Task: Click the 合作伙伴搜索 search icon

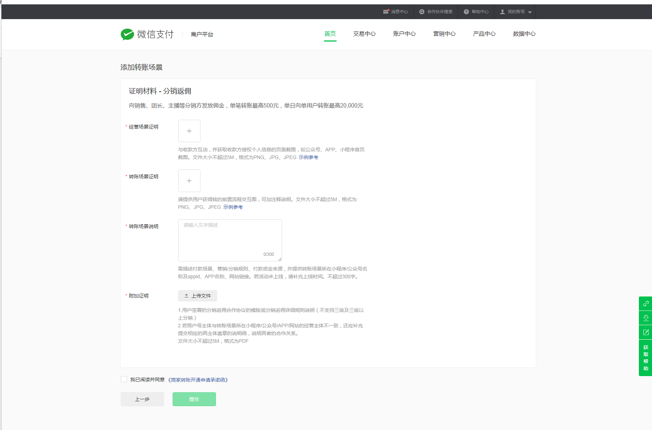Action: [x=422, y=12]
